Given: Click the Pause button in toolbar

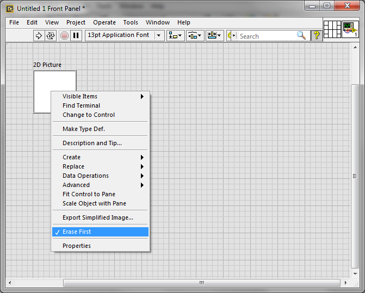Looking at the screenshot, I should pyautogui.click(x=76, y=35).
